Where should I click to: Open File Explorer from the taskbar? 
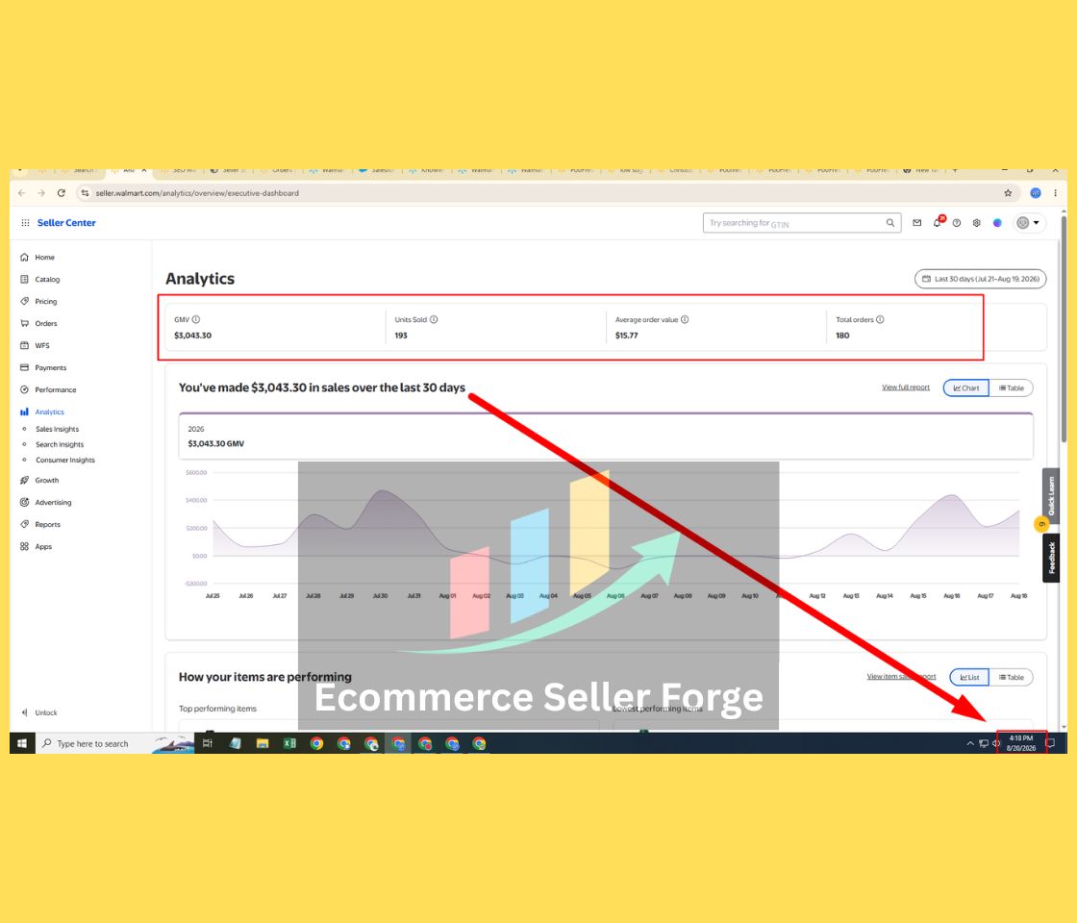click(x=263, y=744)
